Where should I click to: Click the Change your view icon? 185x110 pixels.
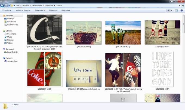coord(168,11)
